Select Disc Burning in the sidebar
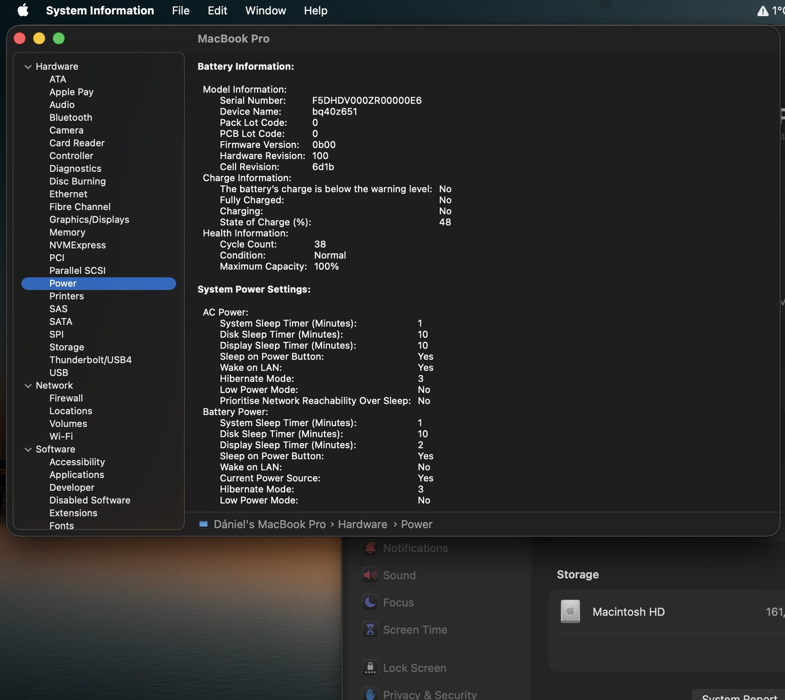This screenshot has height=700, width=785. tap(77, 182)
